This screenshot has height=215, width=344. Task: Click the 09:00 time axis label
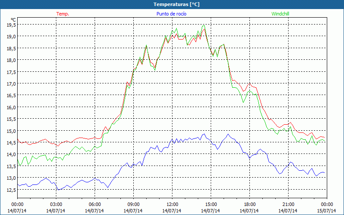coord(133,205)
